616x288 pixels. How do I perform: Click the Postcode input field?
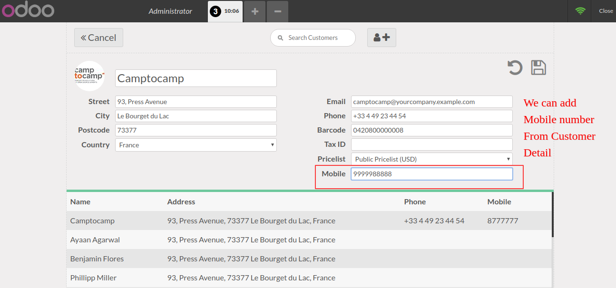[x=196, y=130]
